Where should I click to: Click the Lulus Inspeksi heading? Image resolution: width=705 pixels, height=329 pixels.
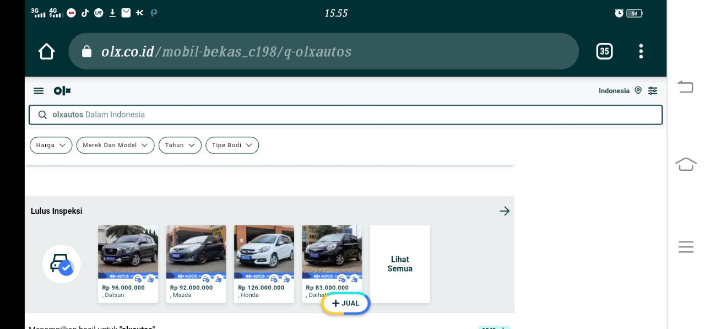click(x=56, y=211)
